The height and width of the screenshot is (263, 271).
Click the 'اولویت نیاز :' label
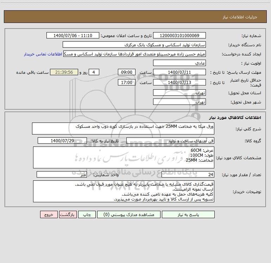tap(251, 64)
